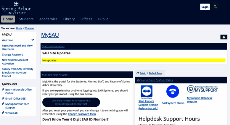Open MySupport for Tech Support quick link
The width and height of the screenshot is (230, 125).
tap(17, 106)
